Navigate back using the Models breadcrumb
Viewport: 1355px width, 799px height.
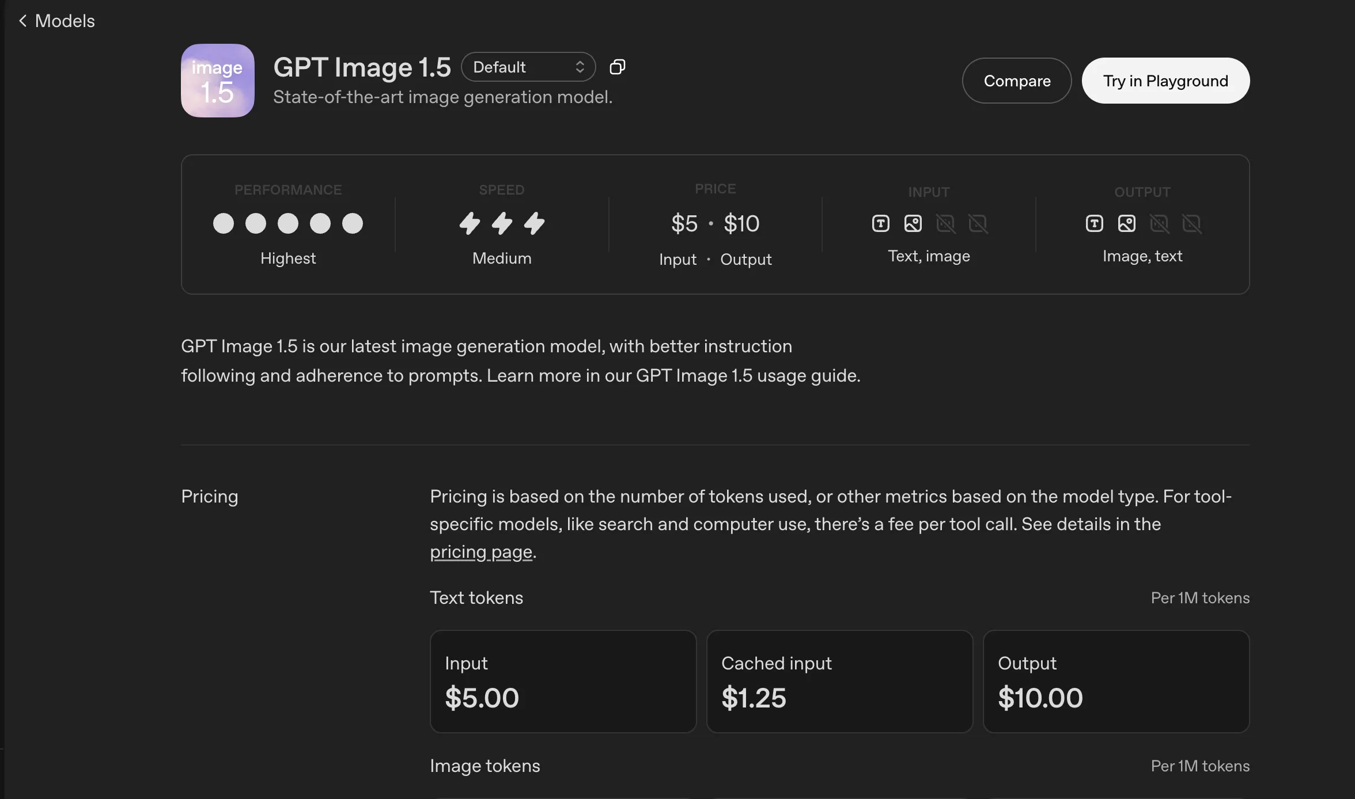65,21
